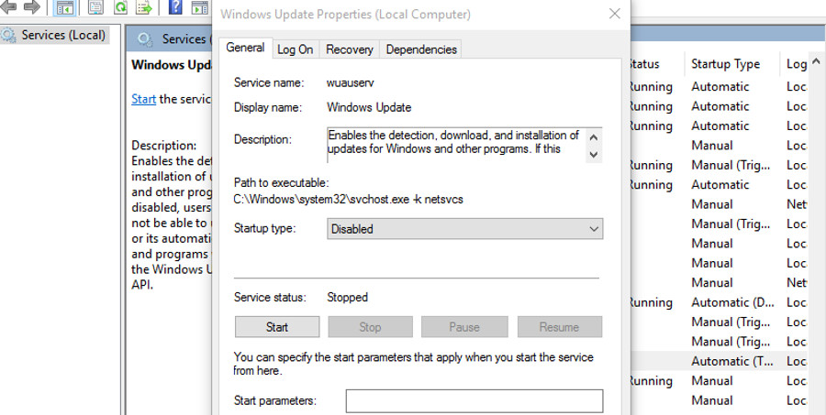Switch to the General tab
Viewport: 826px width, 415px height.
pos(245,48)
